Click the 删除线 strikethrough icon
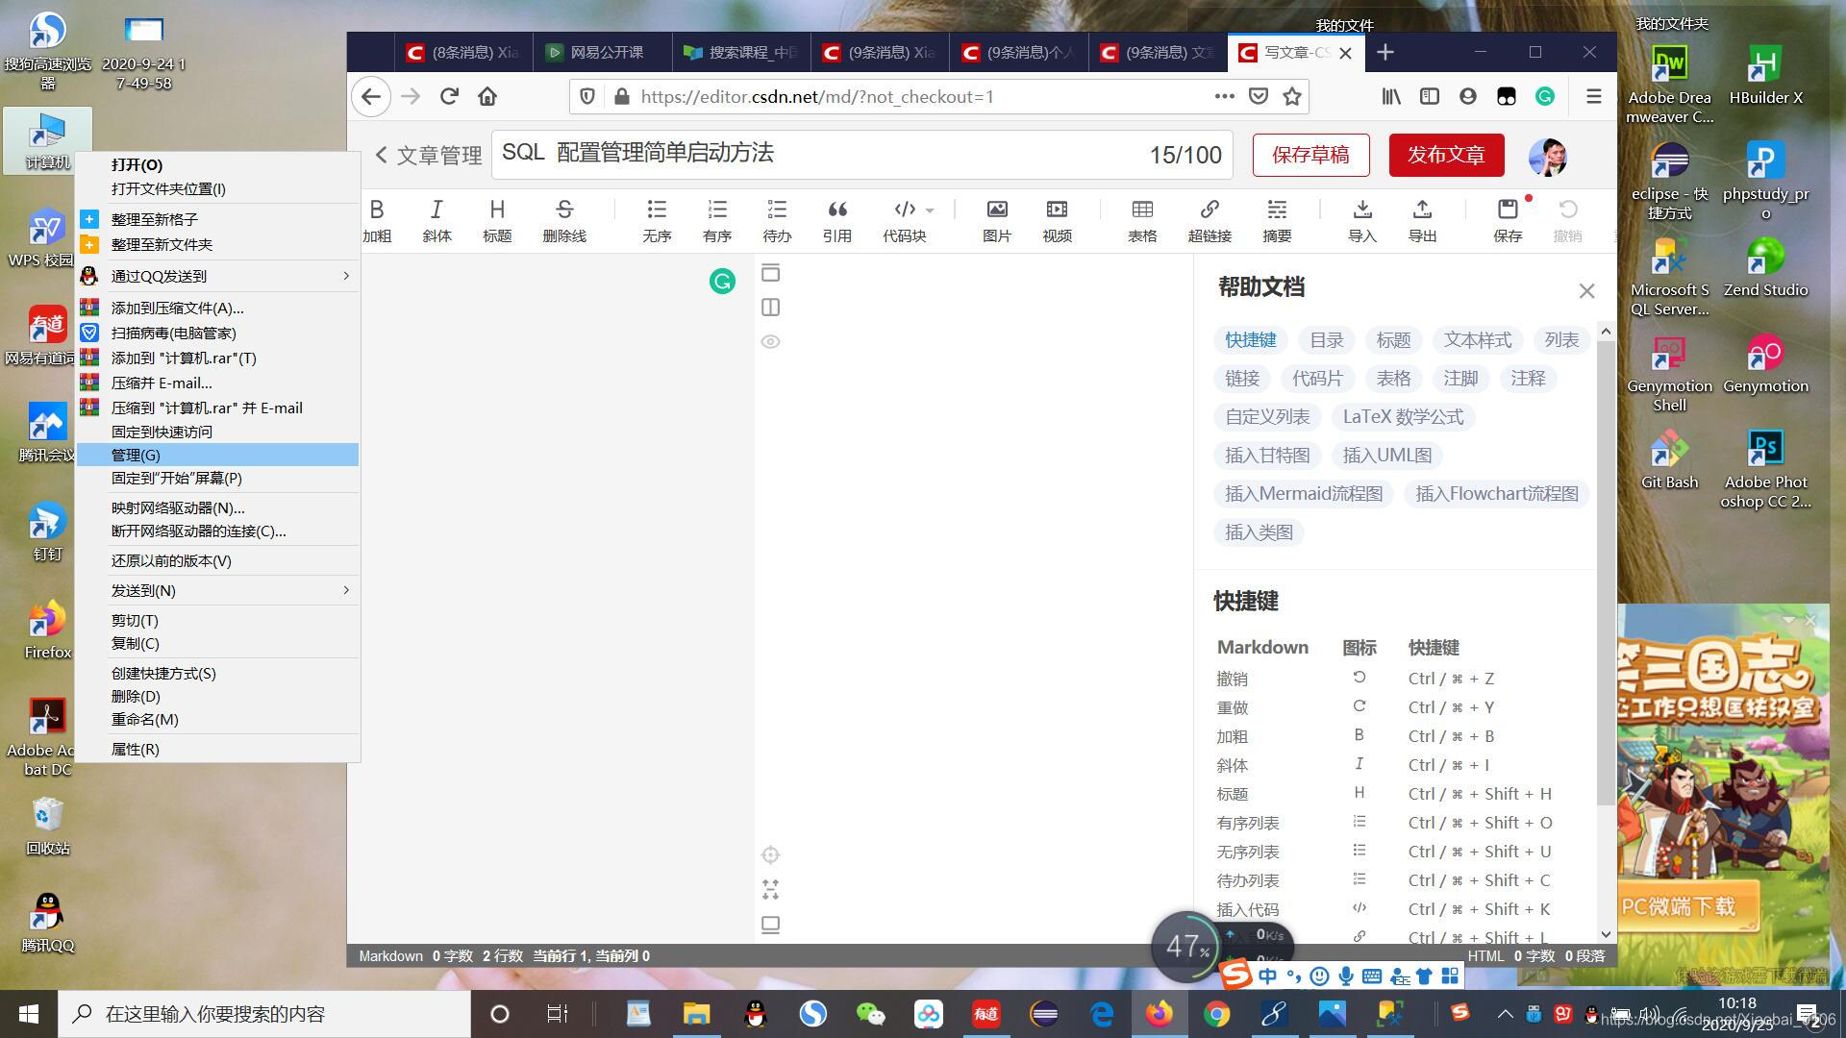The height and width of the screenshot is (1038, 1846). pos(564,210)
